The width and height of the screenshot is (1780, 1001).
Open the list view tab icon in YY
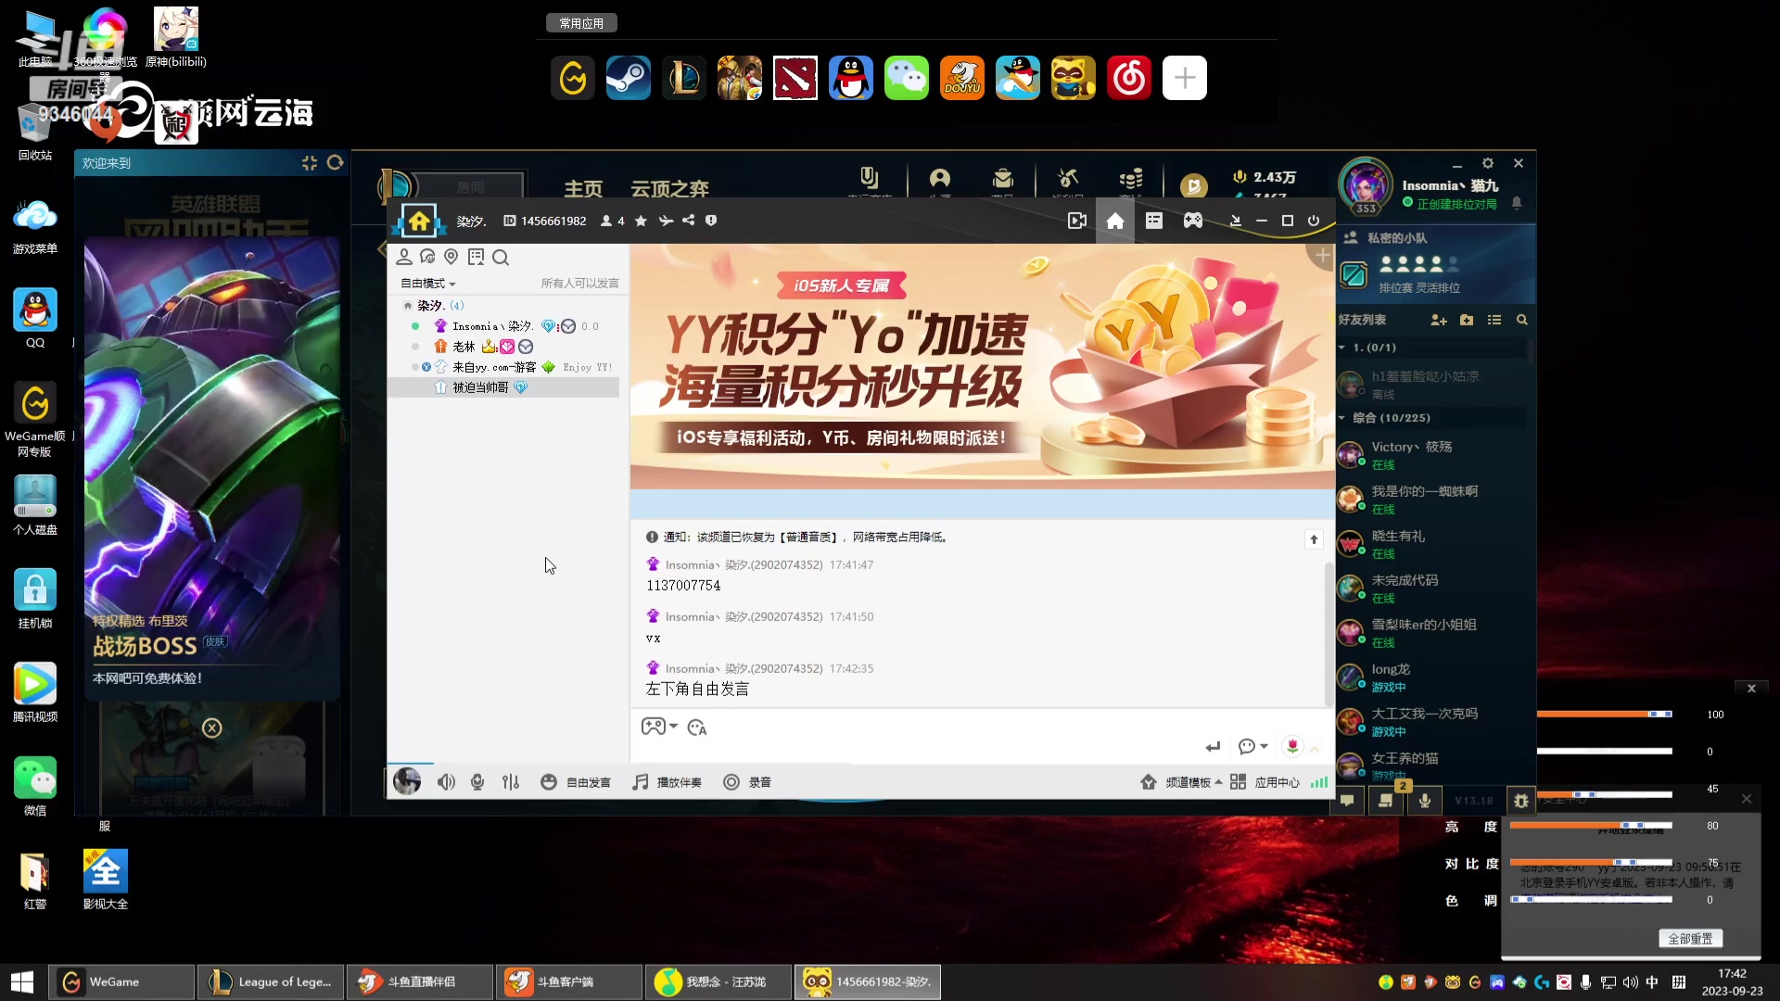[x=1154, y=221]
